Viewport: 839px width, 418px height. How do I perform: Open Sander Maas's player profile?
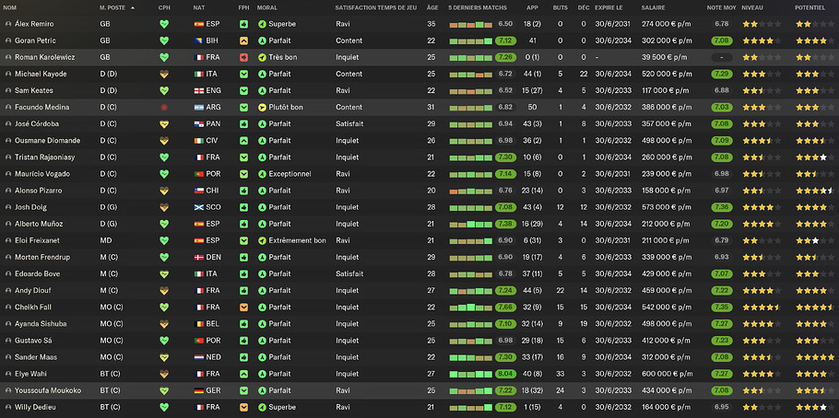coord(36,356)
